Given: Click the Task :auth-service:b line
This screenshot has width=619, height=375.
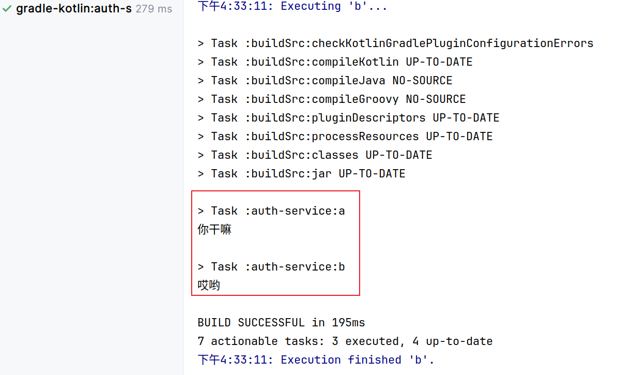Looking at the screenshot, I should click(271, 267).
